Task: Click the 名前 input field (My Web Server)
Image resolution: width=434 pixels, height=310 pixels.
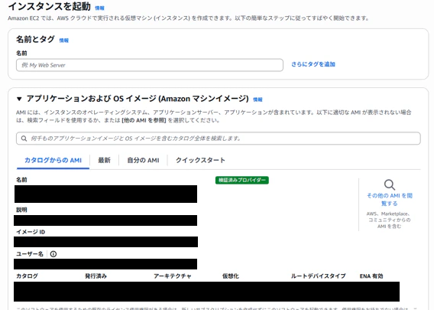Action: click(x=150, y=65)
